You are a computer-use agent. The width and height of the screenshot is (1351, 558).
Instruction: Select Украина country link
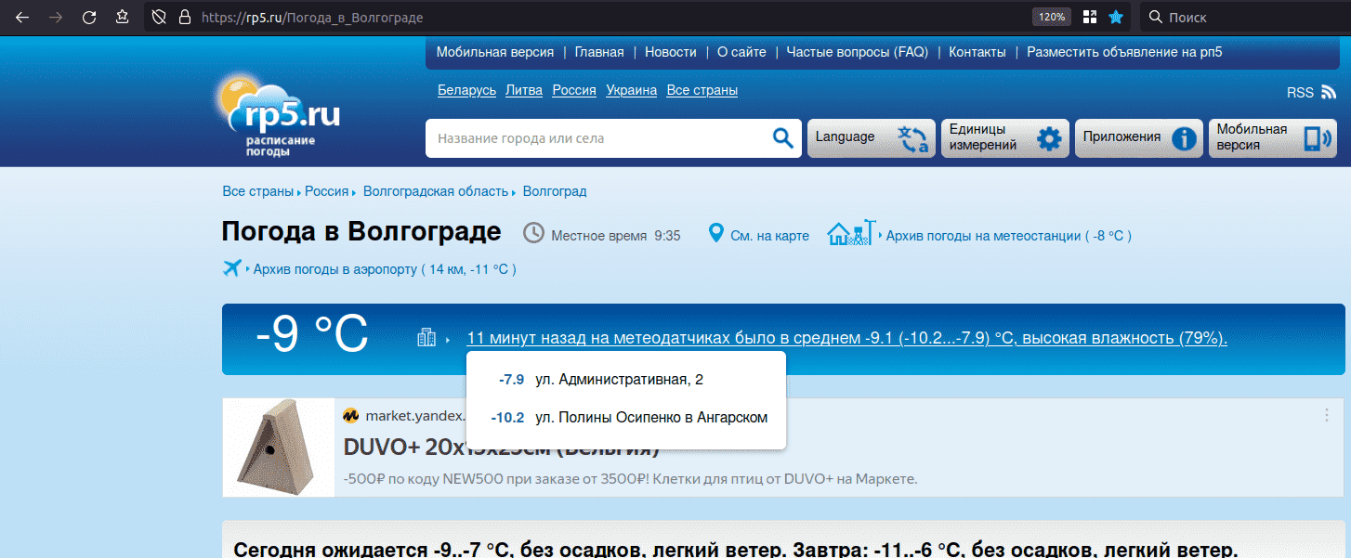click(x=632, y=90)
